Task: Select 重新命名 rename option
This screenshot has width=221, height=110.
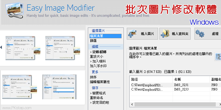Action: pyautogui.click(x=96, y=98)
